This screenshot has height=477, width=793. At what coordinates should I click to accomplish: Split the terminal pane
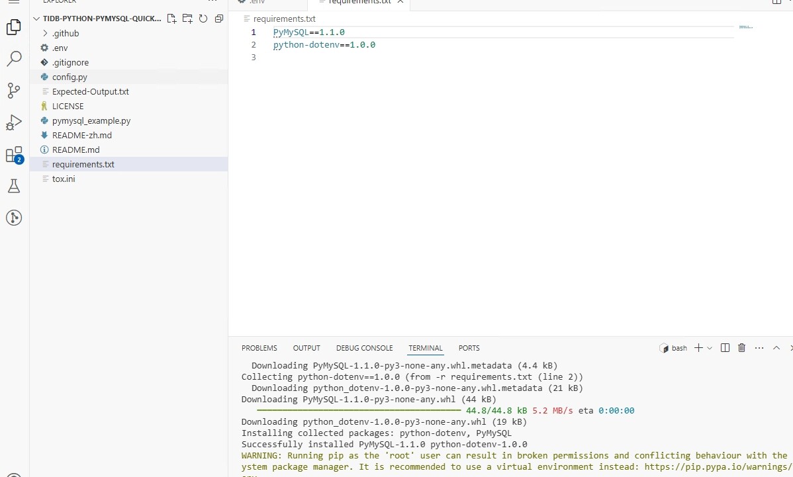tap(725, 348)
